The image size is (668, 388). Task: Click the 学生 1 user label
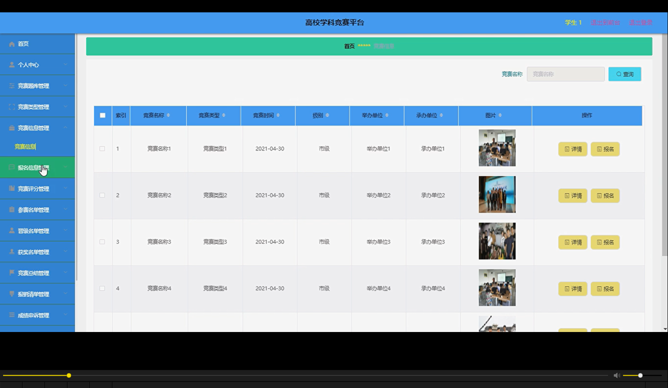click(x=573, y=22)
